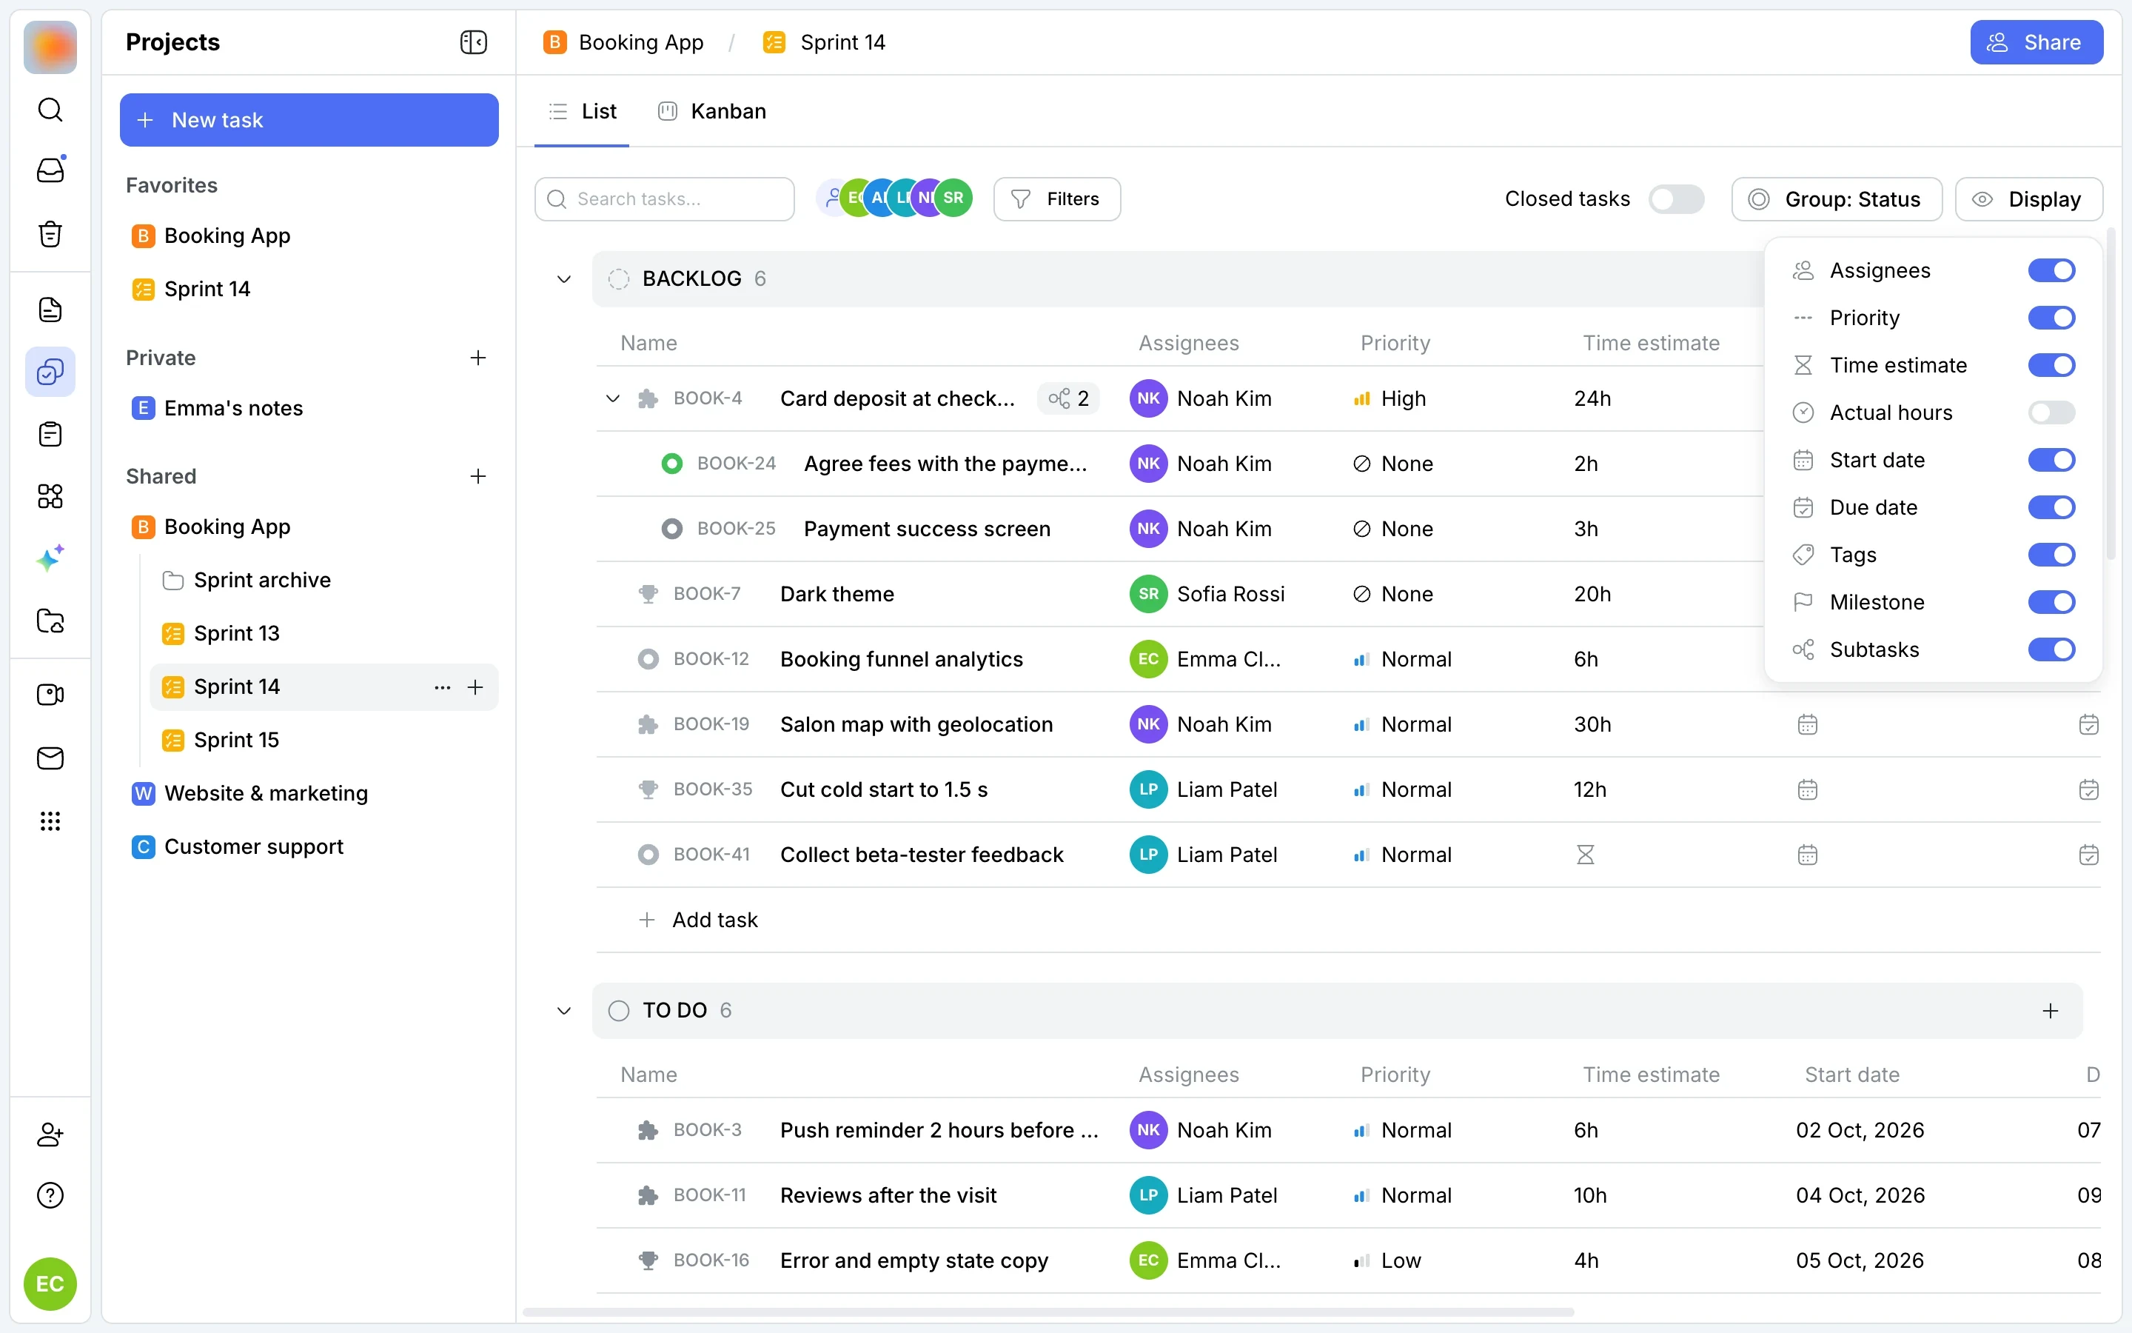The height and width of the screenshot is (1333, 2132).
Task: Enable the Actual hours column toggle
Action: pos(2051,412)
